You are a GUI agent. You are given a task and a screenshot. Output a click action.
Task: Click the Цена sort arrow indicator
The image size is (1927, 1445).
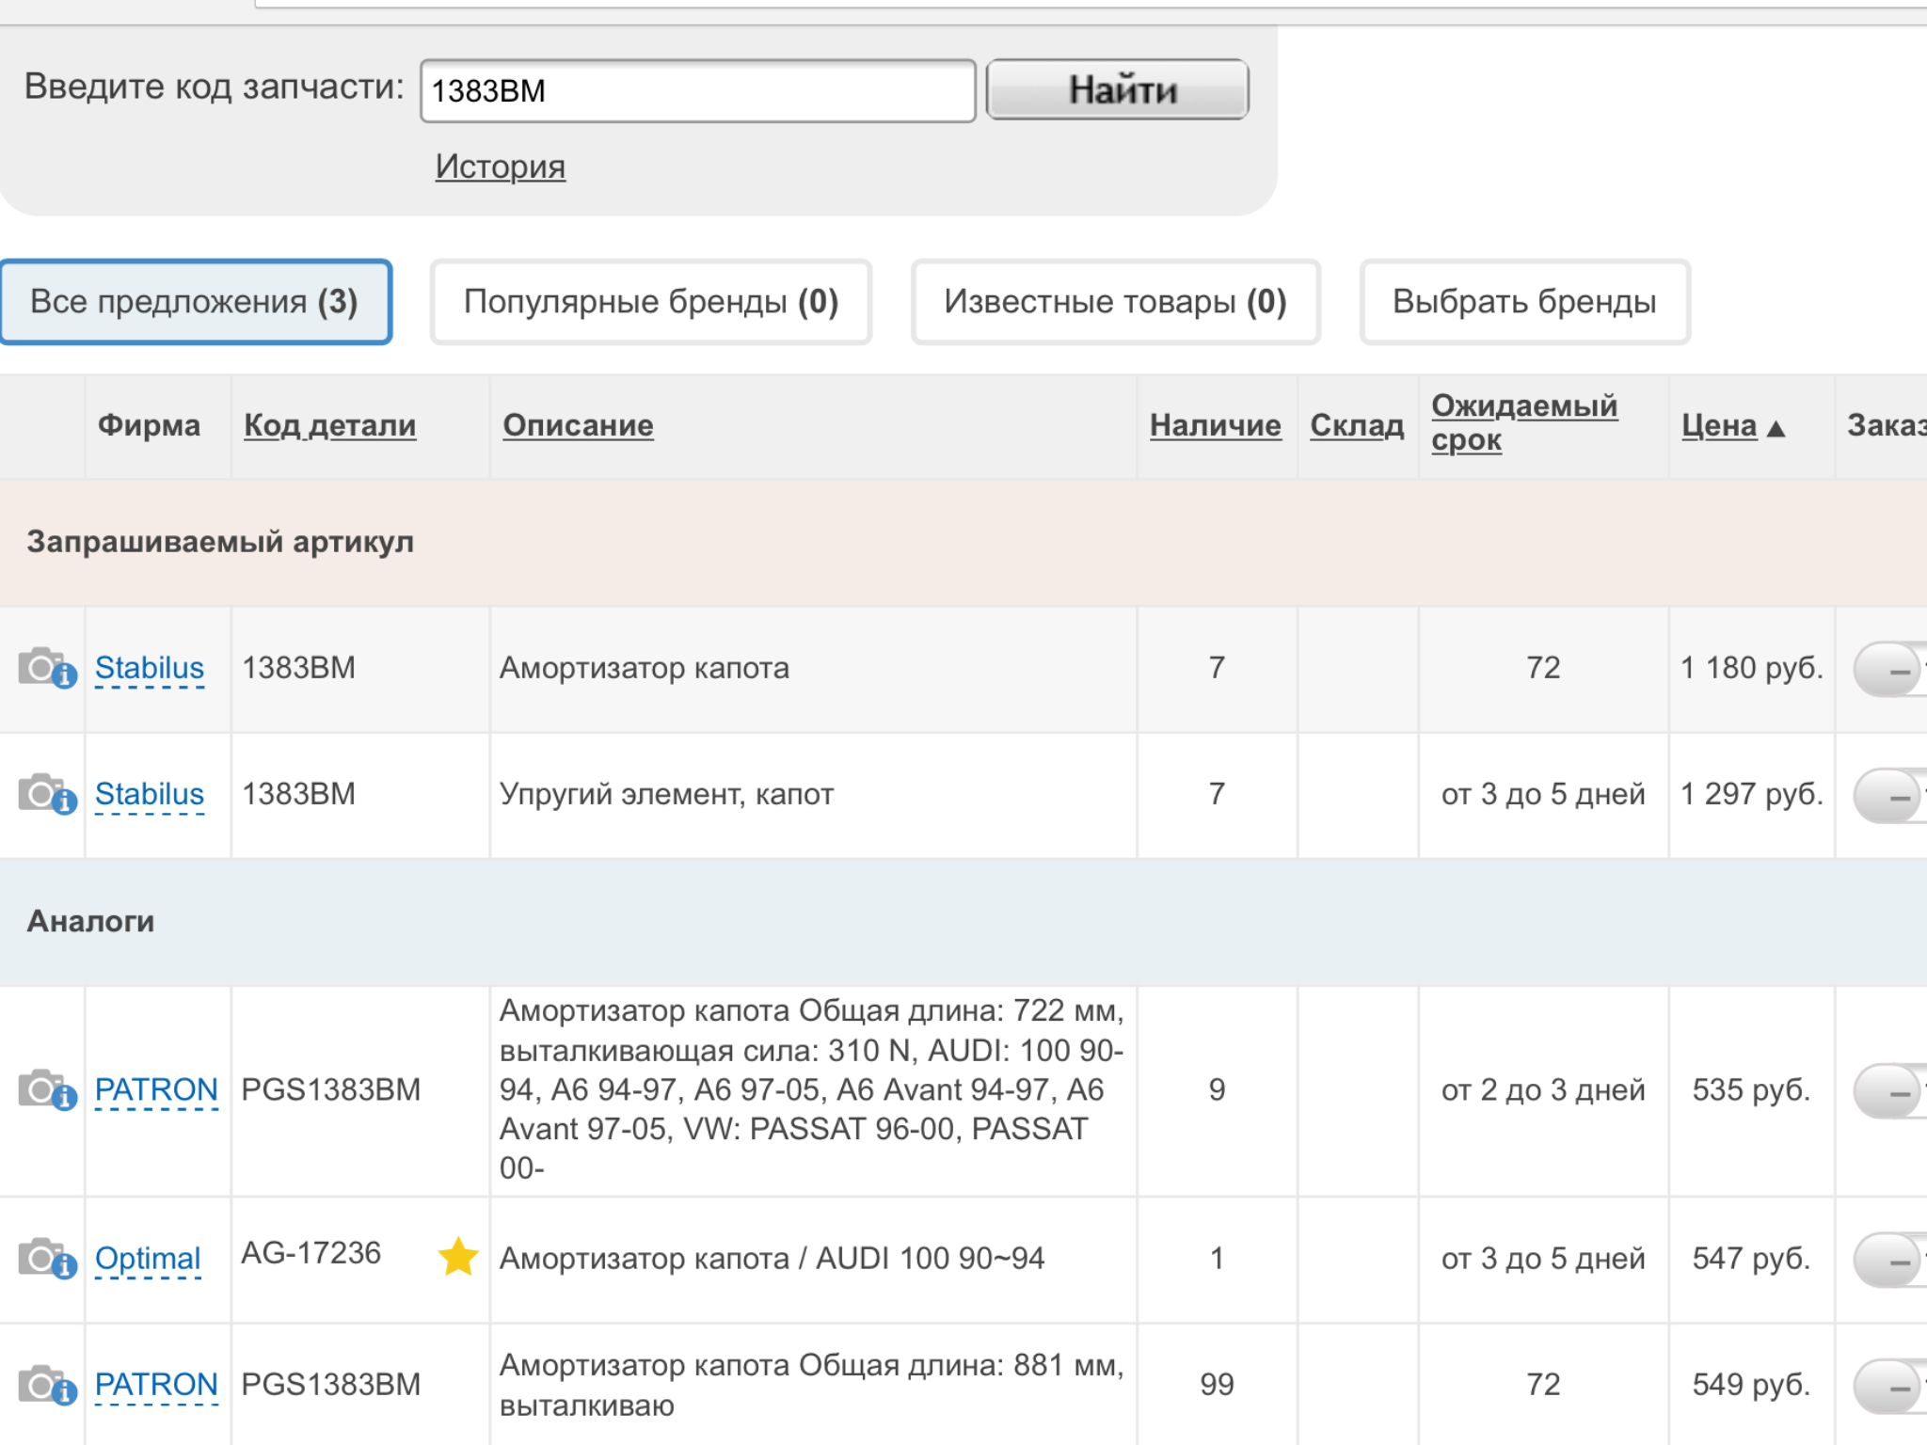tap(1776, 429)
